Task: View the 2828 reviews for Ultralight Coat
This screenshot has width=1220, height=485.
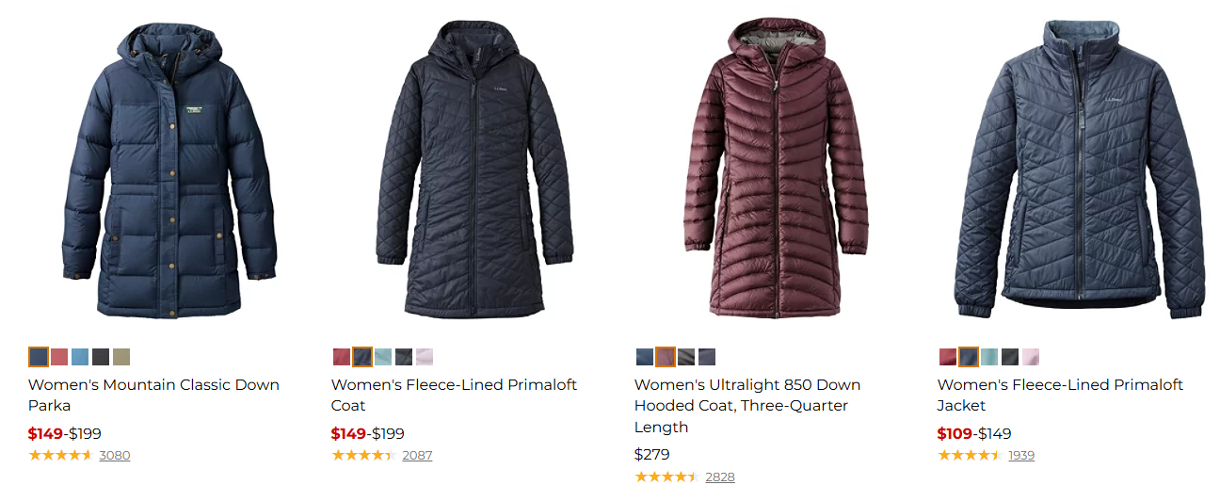Action: 720,477
